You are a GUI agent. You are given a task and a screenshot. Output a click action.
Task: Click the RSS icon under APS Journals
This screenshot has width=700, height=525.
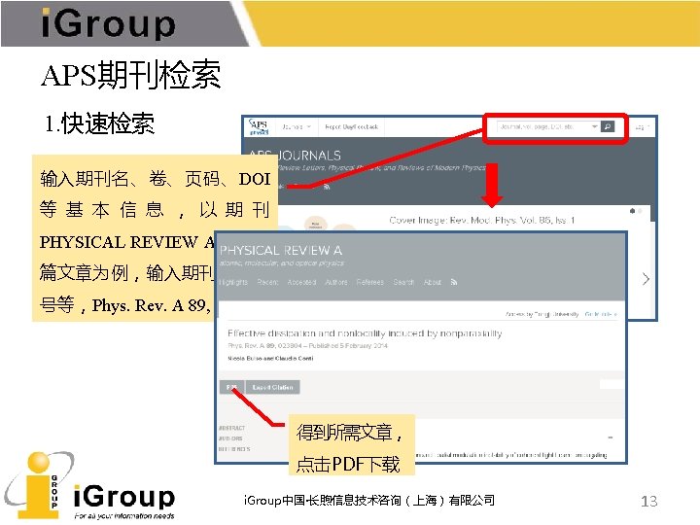[327, 187]
